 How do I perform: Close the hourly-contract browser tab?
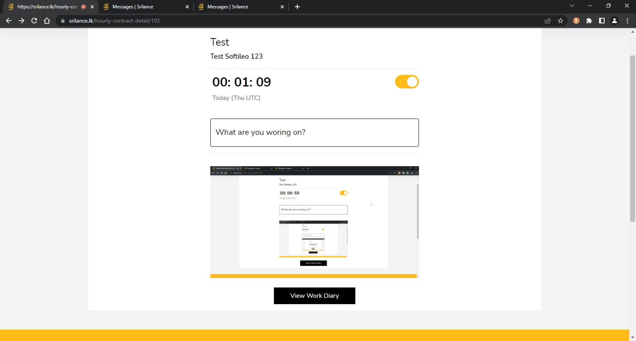[x=92, y=7]
